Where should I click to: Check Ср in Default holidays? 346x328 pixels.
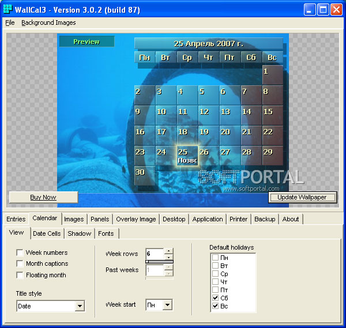(x=215, y=274)
